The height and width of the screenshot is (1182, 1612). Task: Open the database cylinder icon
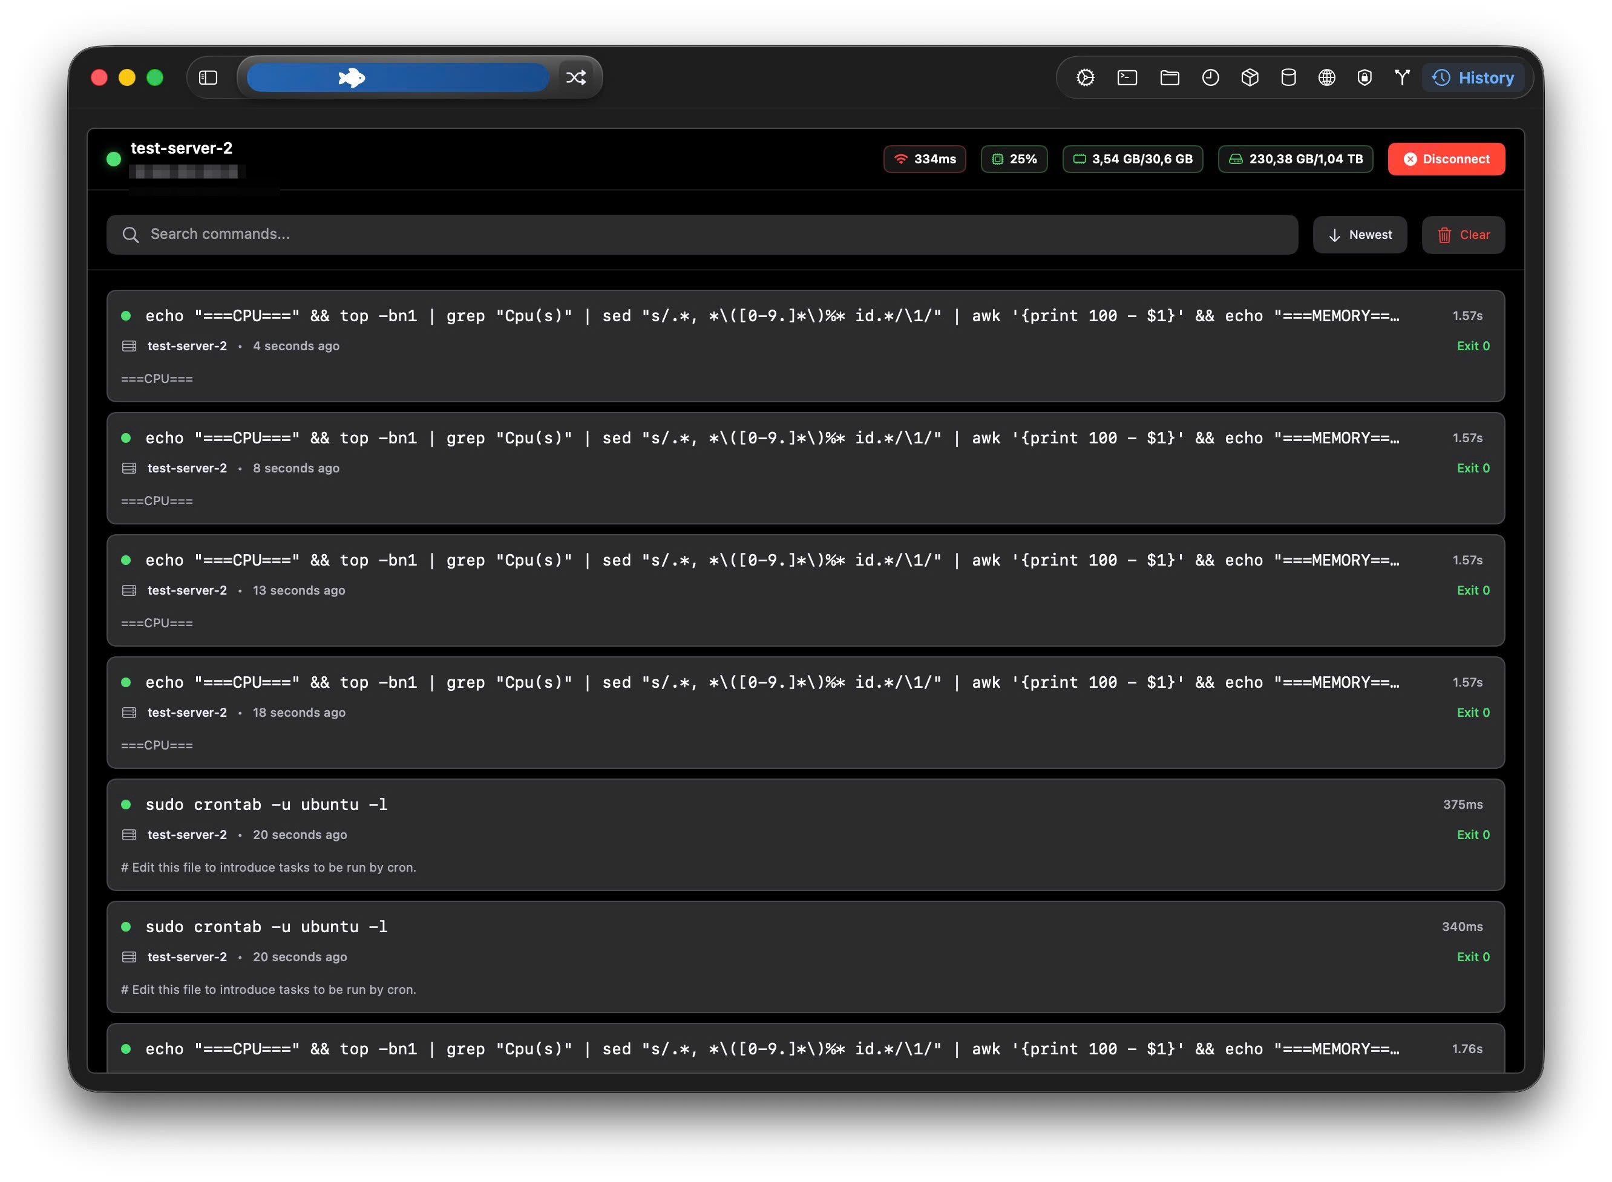pyautogui.click(x=1288, y=77)
